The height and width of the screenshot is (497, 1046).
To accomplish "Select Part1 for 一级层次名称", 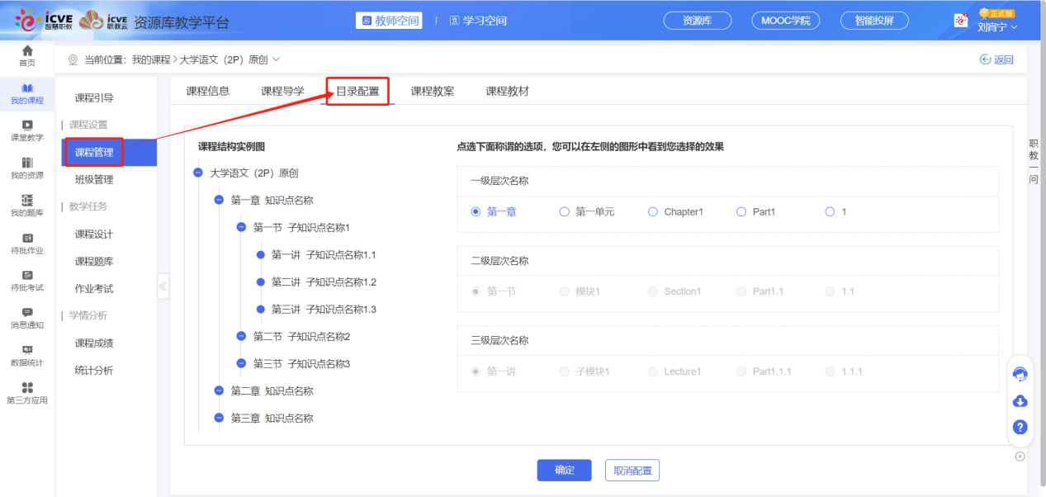I will tap(741, 211).
